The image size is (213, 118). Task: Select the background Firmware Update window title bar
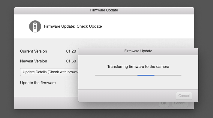point(104,11)
